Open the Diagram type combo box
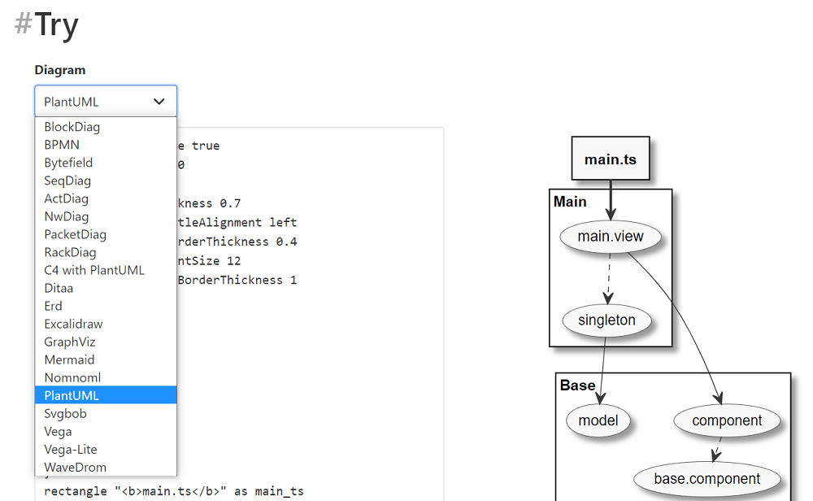The height and width of the screenshot is (501, 813). tap(106, 101)
